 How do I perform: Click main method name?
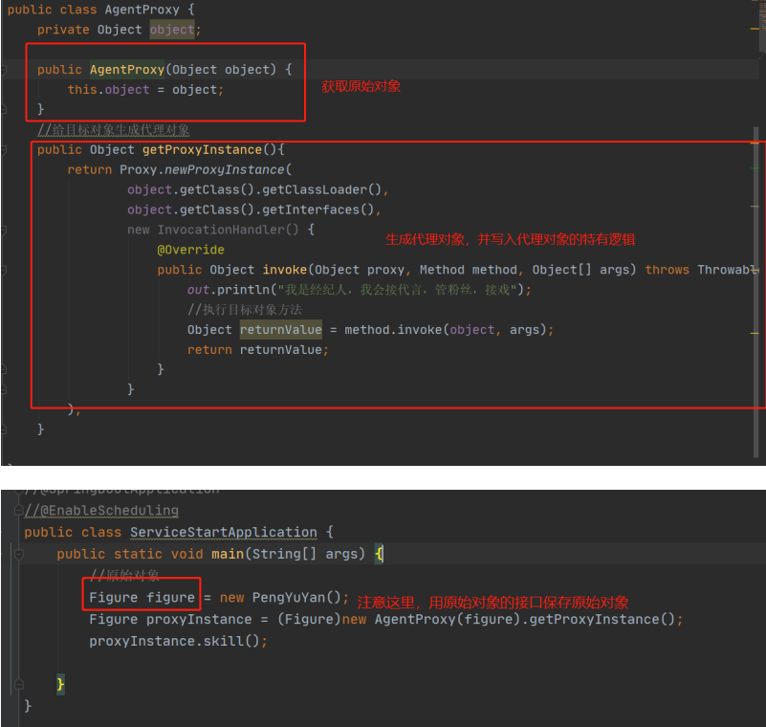(228, 554)
